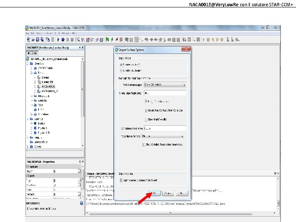Click the Sharp Edge Angle input field
The image size is (296, 222).
(165, 93)
